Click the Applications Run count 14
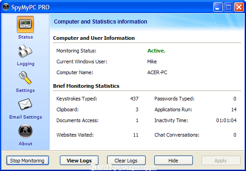Screen dimensions: 246x171 click(234, 109)
